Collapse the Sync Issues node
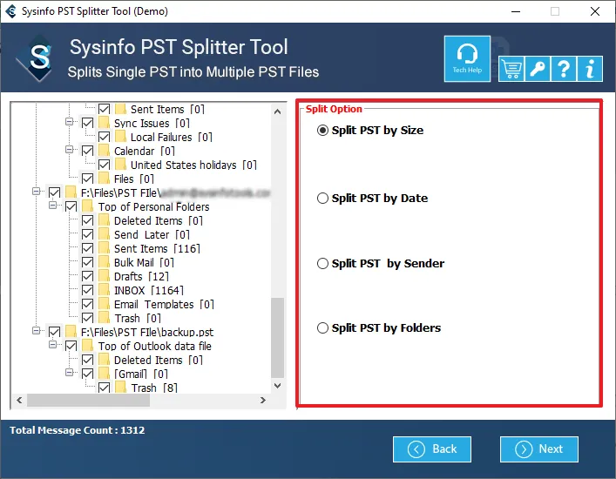 pyautogui.click(x=69, y=122)
